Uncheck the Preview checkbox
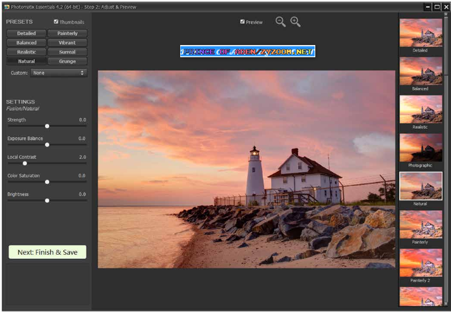The width and height of the screenshot is (451, 312). click(242, 21)
